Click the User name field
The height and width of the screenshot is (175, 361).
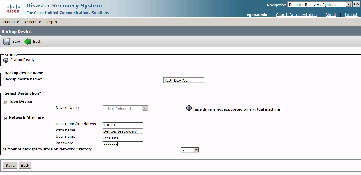[123, 138]
